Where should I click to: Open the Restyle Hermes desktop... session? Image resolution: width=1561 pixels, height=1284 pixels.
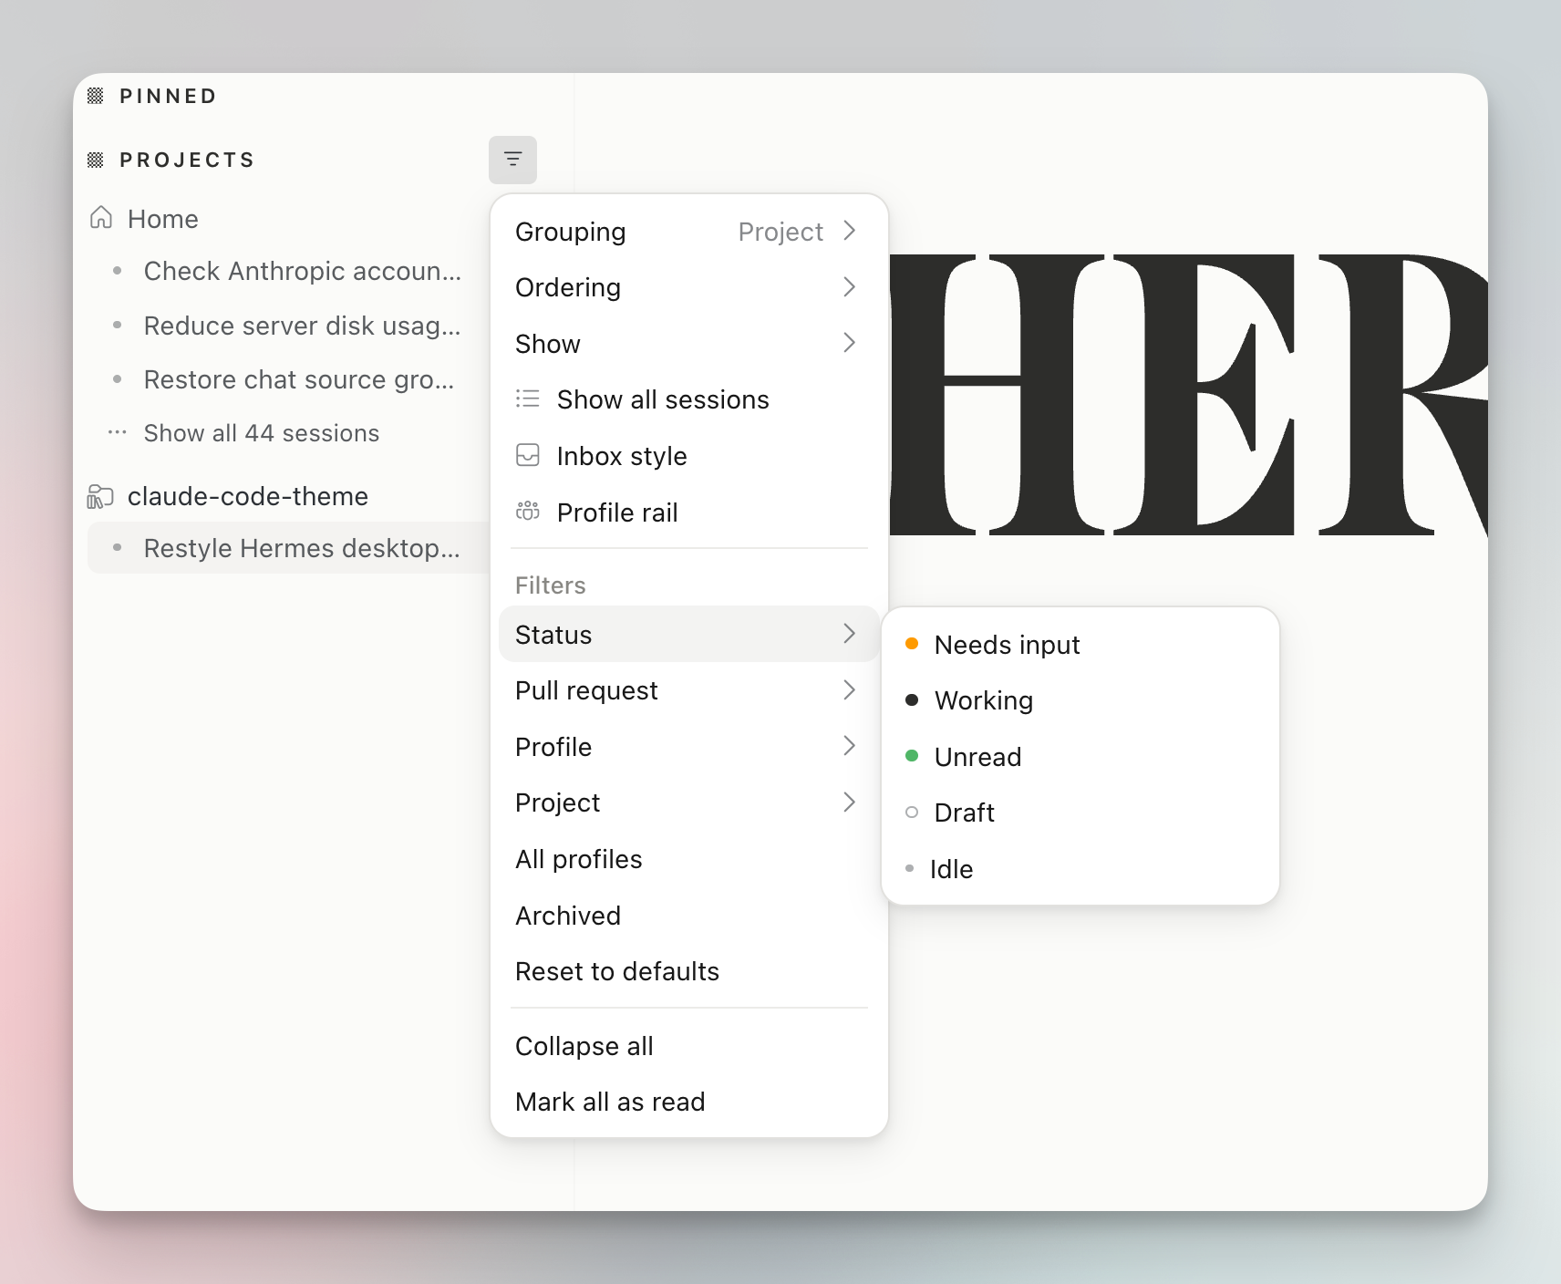(x=288, y=548)
